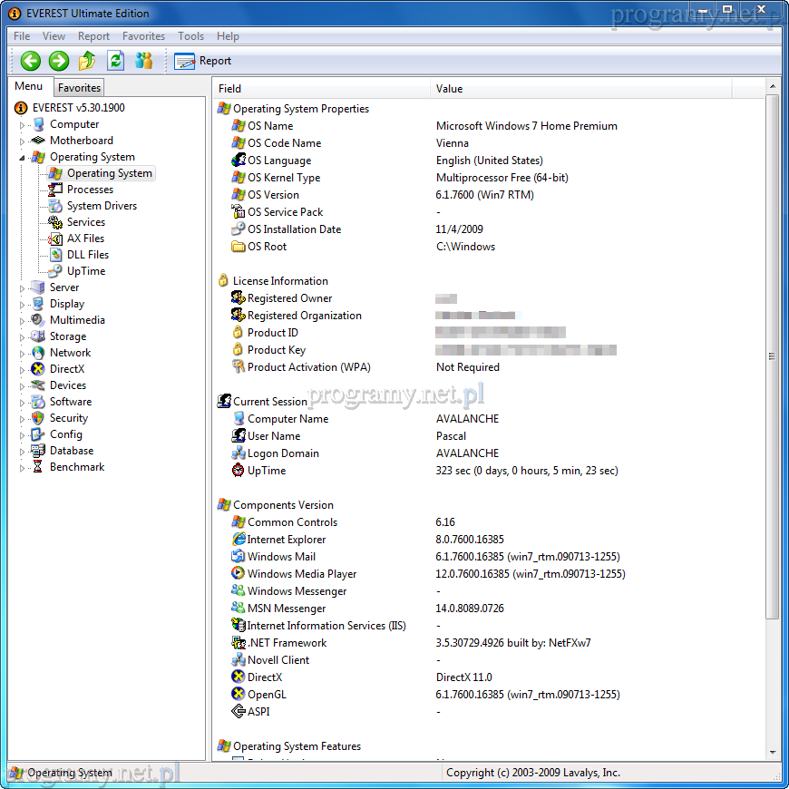Open the Tools menu
789x789 pixels.
click(x=190, y=36)
